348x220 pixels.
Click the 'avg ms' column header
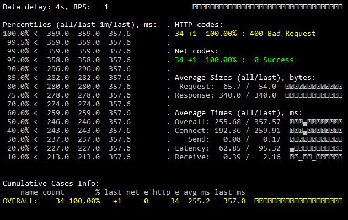coord(197,192)
